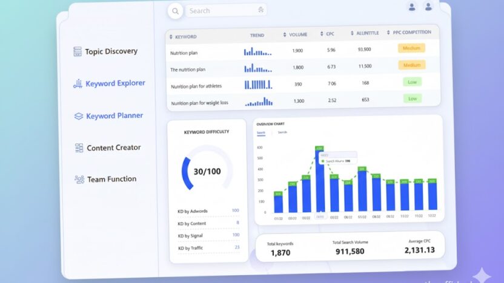Screen dimensions: 504x283
Task: Open the rightmost user profile icon
Action: click(x=428, y=7)
